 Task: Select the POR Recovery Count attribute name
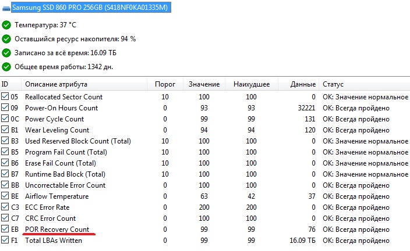[x=57, y=230]
